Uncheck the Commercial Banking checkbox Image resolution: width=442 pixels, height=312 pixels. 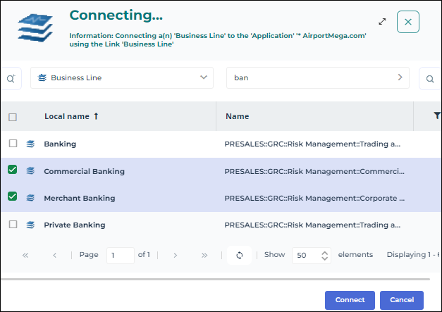[x=13, y=170]
